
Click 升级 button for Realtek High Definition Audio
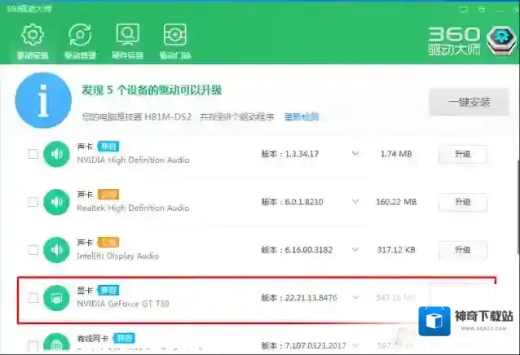[x=462, y=202]
